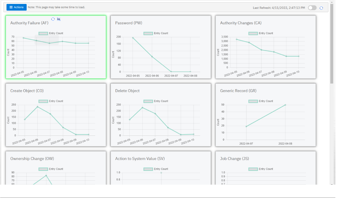Click the 2022-04-05 data point in Password chart

point(133,38)
